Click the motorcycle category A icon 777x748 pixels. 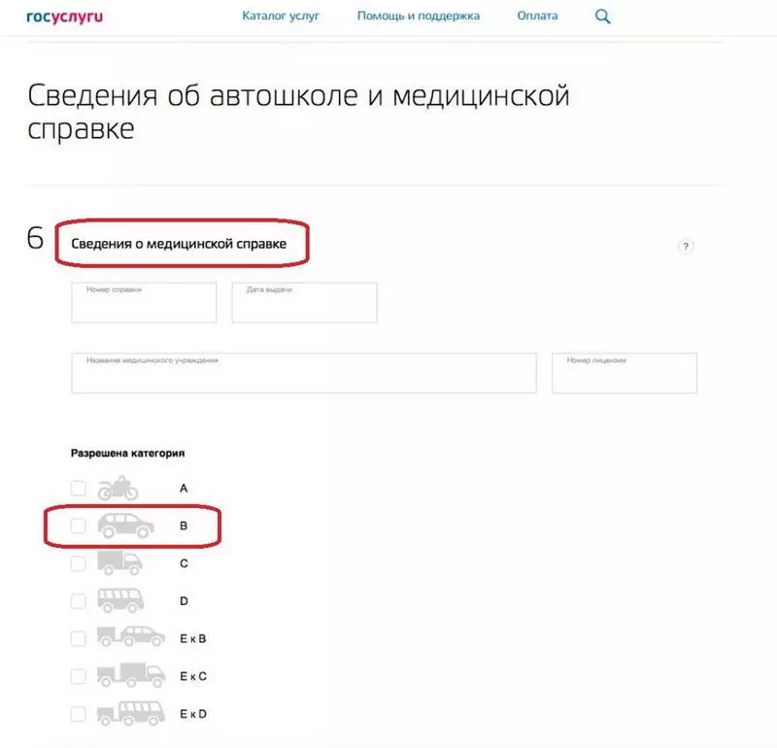click(x=118, y=489)
